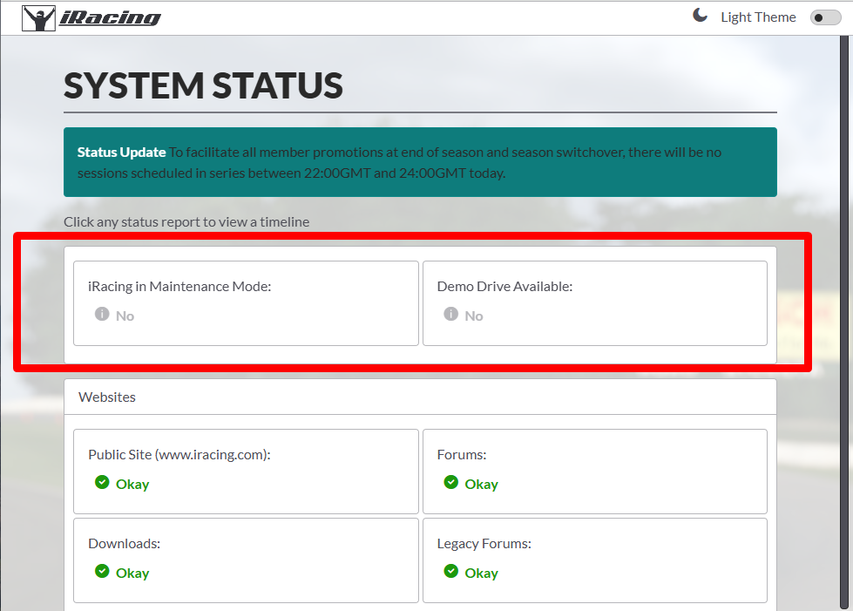
Task: Click the Okay text under Downloads
Action: click(132, 573)
